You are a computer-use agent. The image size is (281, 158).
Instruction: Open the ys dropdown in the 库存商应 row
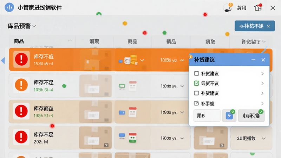coord(182,112)
